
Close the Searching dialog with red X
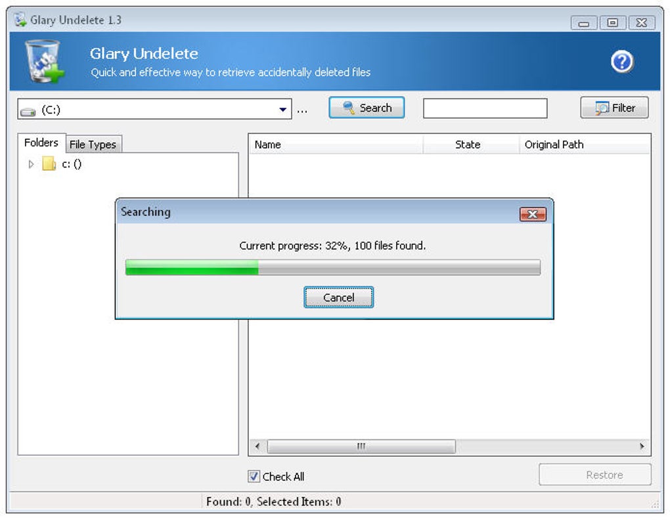(533, 214)
